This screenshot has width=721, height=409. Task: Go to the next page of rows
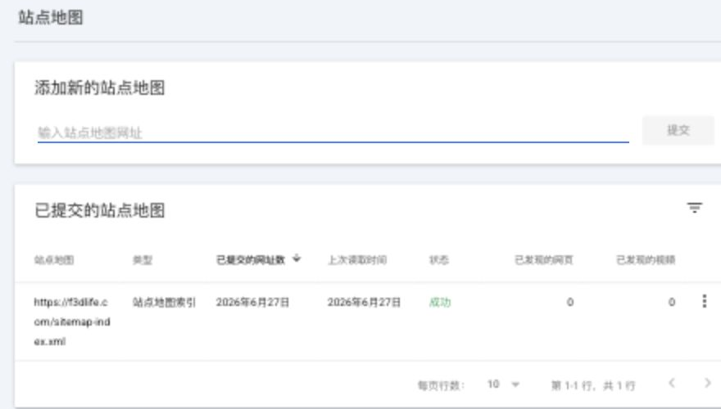pos(707,383)
